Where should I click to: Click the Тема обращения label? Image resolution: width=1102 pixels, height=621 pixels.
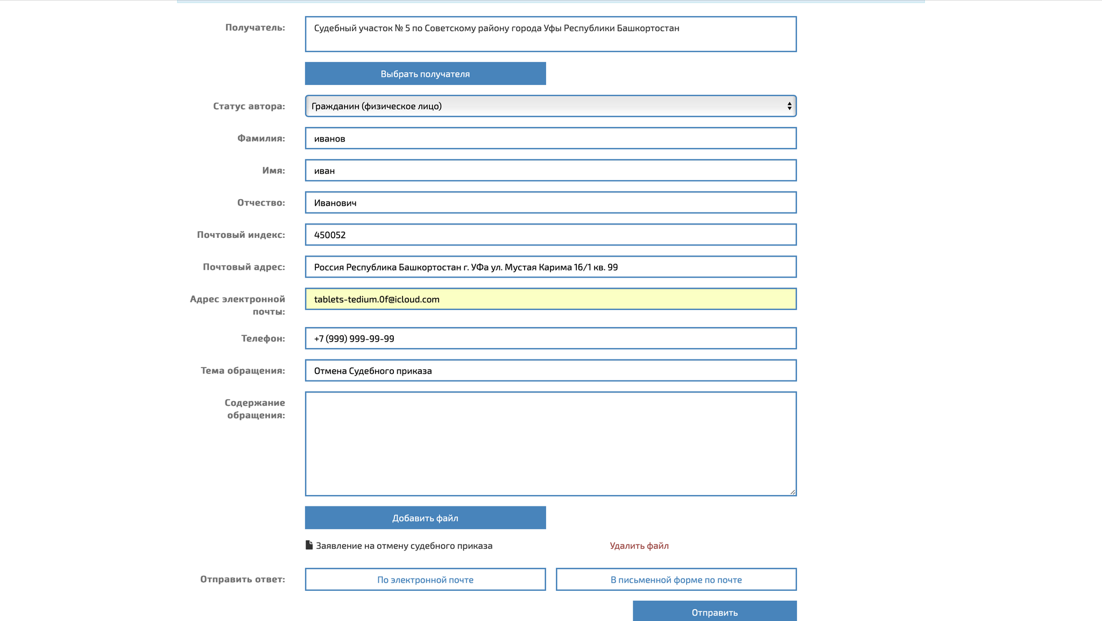pyautogui.click(x=243, y=370)
